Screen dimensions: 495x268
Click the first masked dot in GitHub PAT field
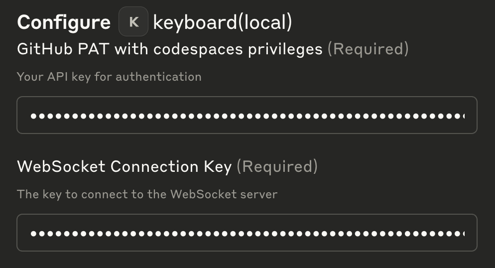(33, 116)
